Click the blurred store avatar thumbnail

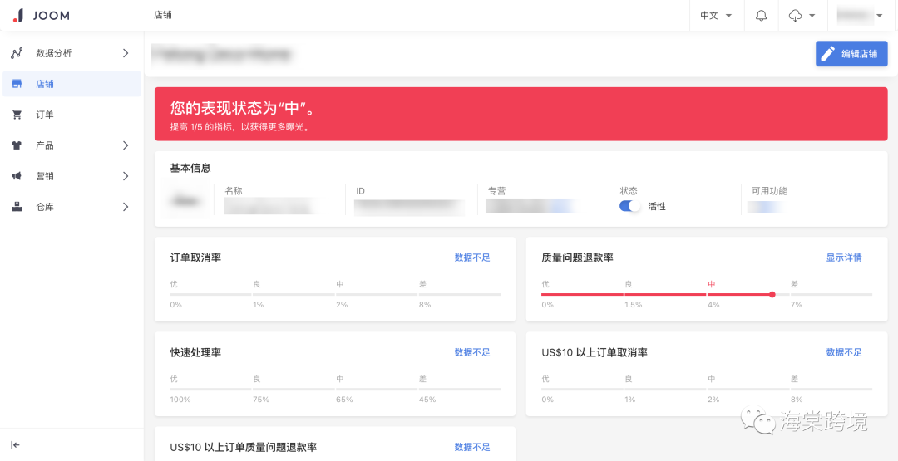[188, 201]
